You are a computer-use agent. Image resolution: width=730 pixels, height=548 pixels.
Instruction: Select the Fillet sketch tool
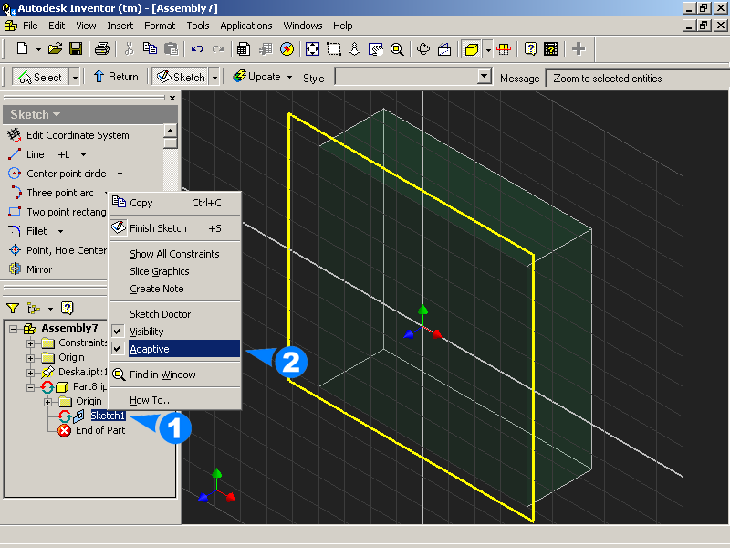point(28,231)
